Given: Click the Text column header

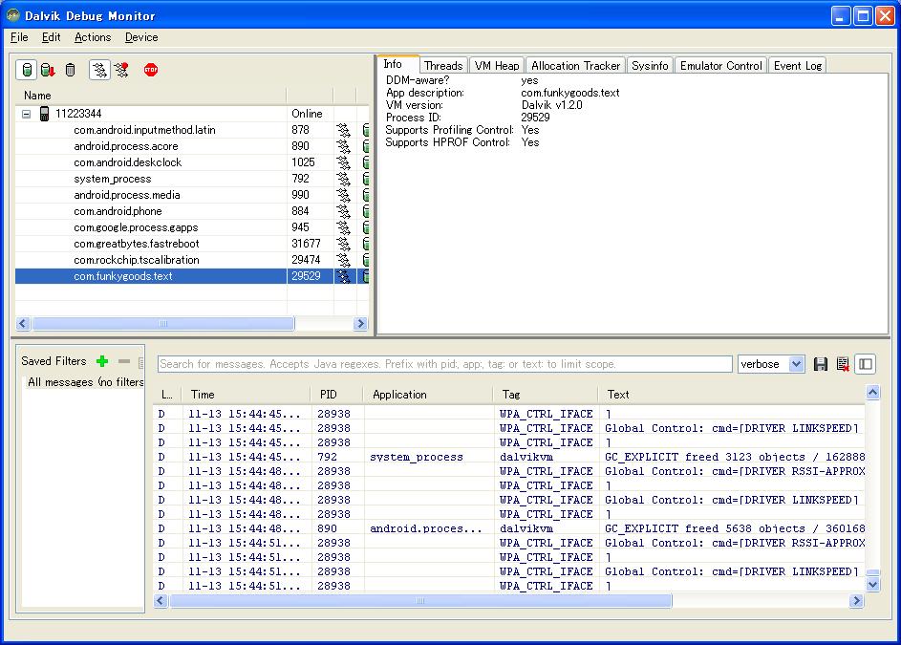Looking at the screenshot, I should 731,395.
